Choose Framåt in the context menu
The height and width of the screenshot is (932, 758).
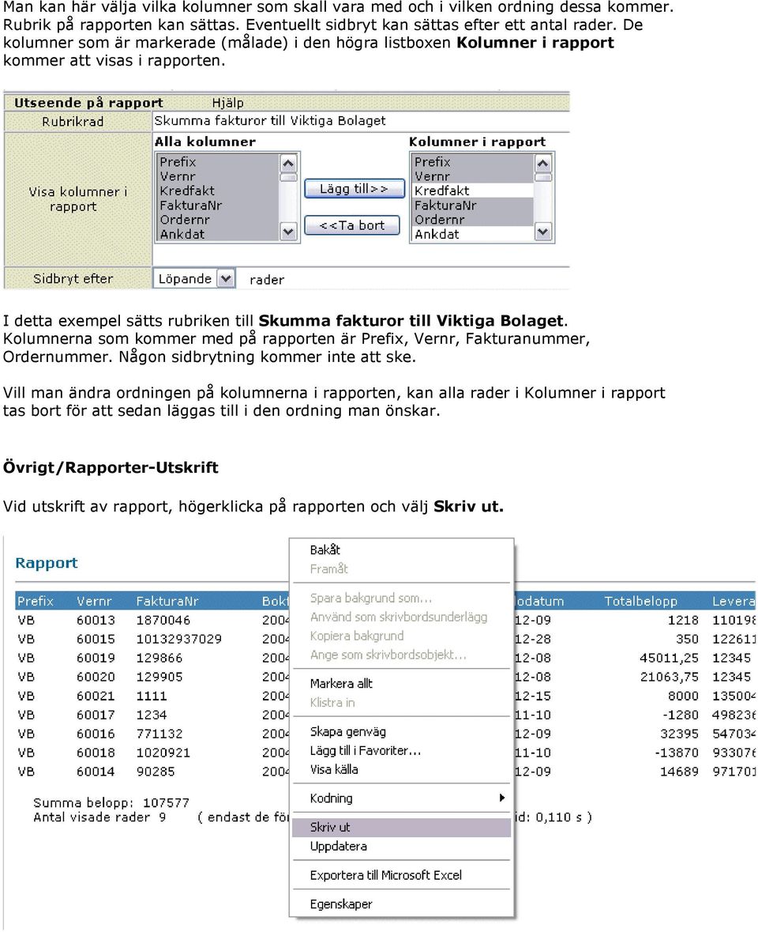pos(401,569)
